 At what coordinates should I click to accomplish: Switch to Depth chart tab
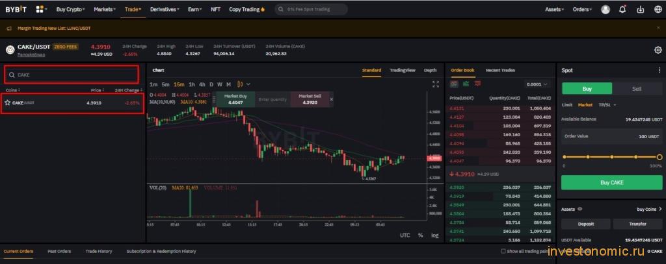(431, 70)
